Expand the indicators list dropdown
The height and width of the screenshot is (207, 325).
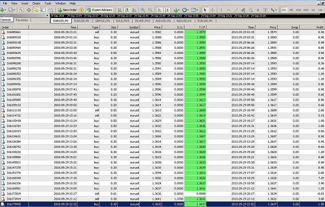(x=179, y=10)
